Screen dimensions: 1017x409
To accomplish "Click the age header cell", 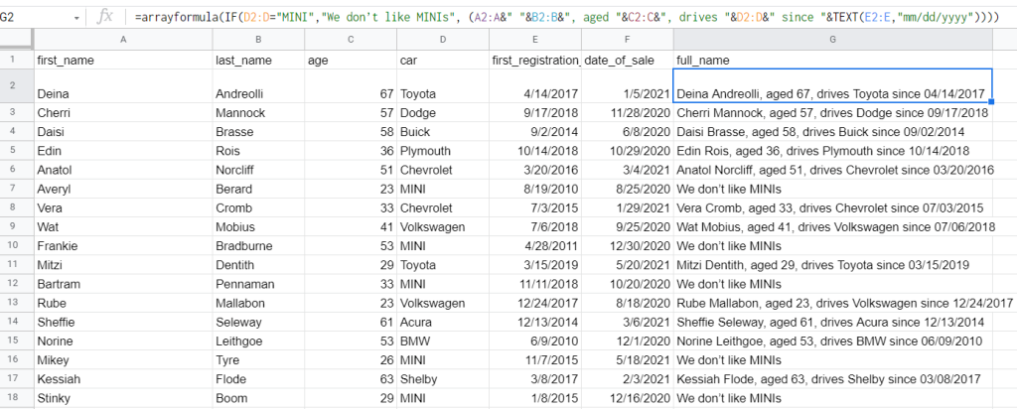I will pyautogui.click(x=351, y=61).
